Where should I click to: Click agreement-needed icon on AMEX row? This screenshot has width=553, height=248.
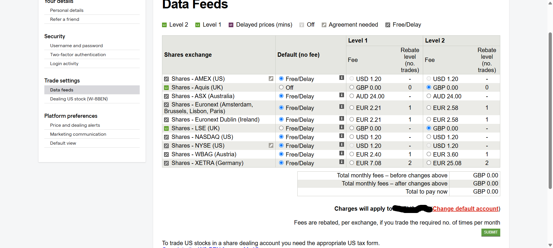[271, 78]
